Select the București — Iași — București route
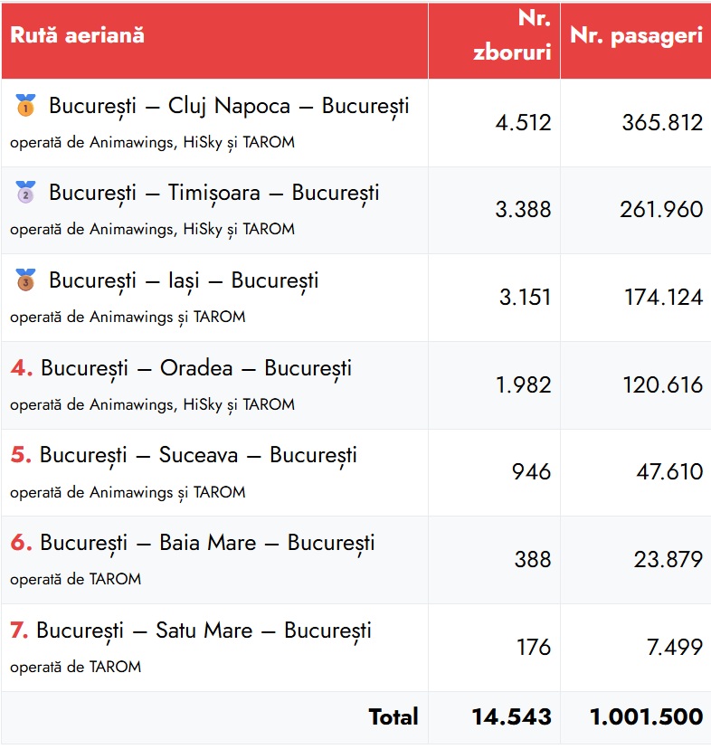Viewport: 711px width, 749px height. [184, 280]
